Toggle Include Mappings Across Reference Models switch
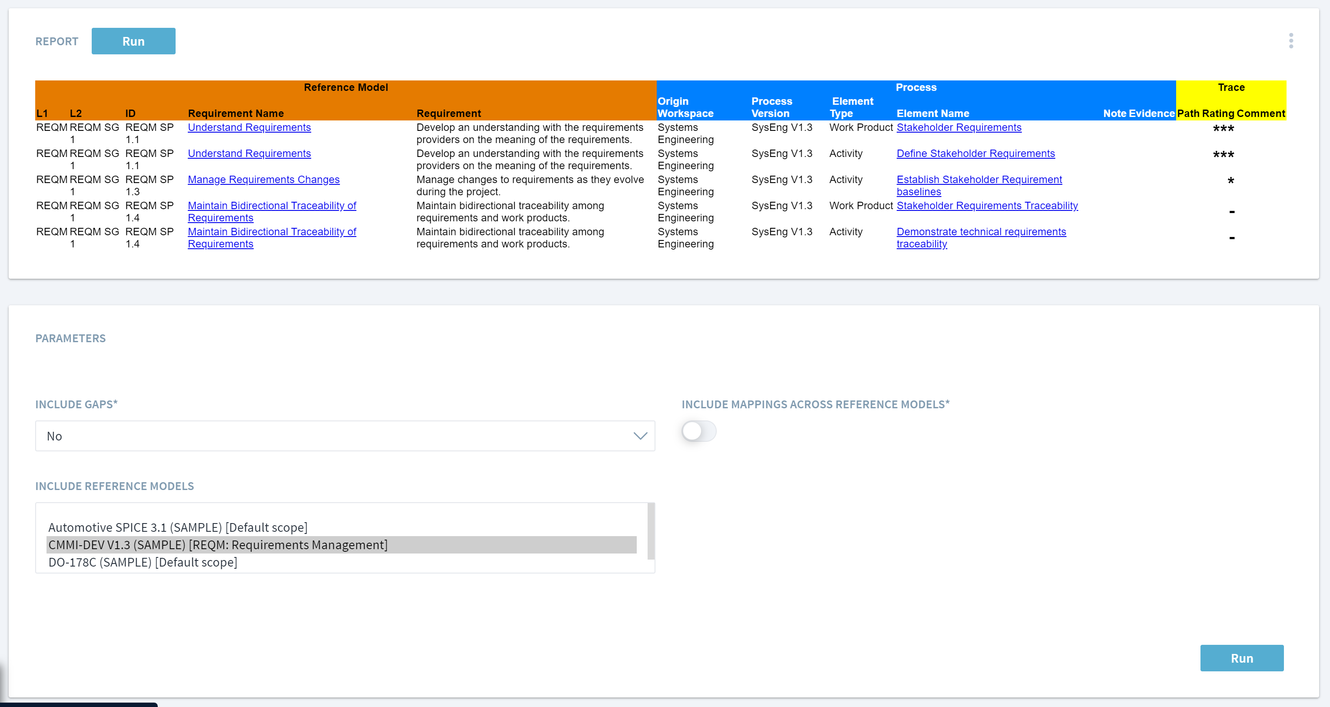Image resolution: width=1330 pixels, height=707 pixels. click(698, 431)
